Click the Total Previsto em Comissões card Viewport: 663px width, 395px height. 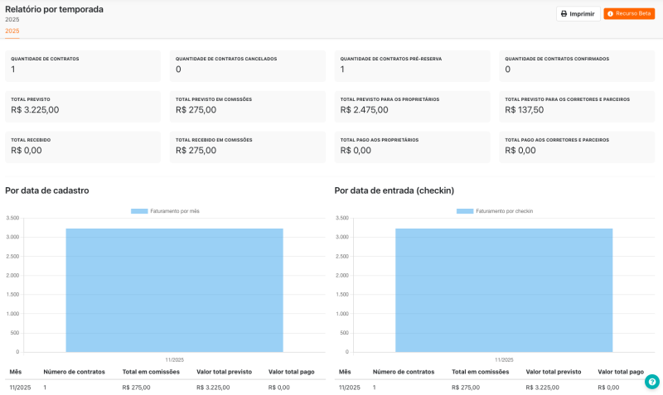[x=248, y=106]
